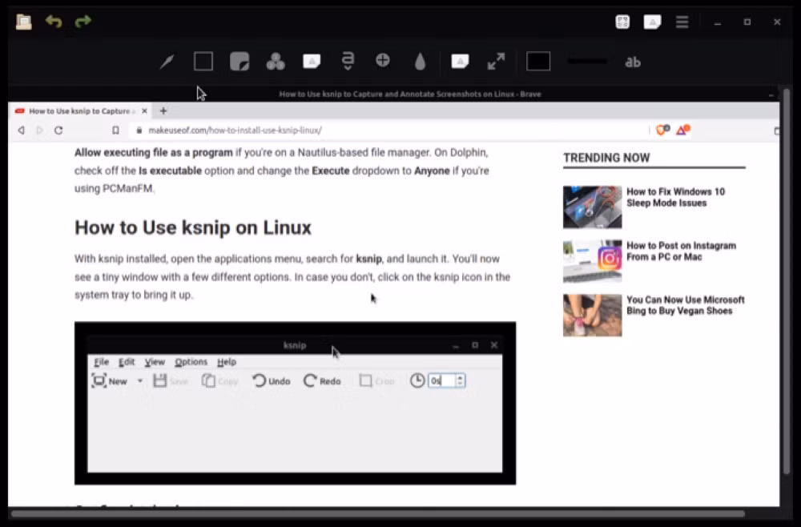The width and height of the screenshot is (801, 527).
Task: Expand the New capture mode dropdown arrow
Action: click(139, 381)
